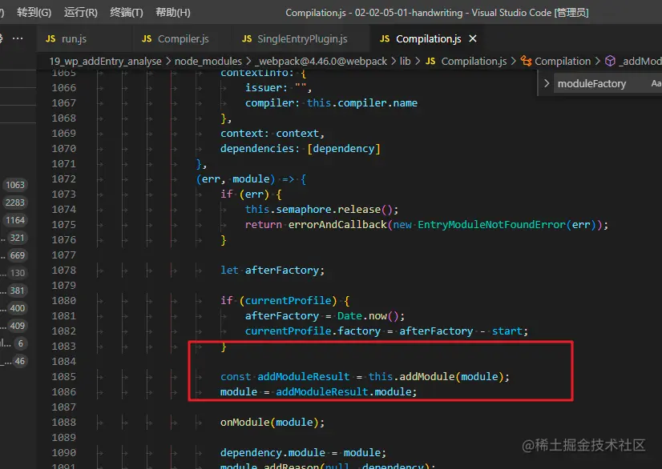This screenshot has height=469, width=662.
Task: Open the 终端(T) menu
Action: (x=127, y=13)
